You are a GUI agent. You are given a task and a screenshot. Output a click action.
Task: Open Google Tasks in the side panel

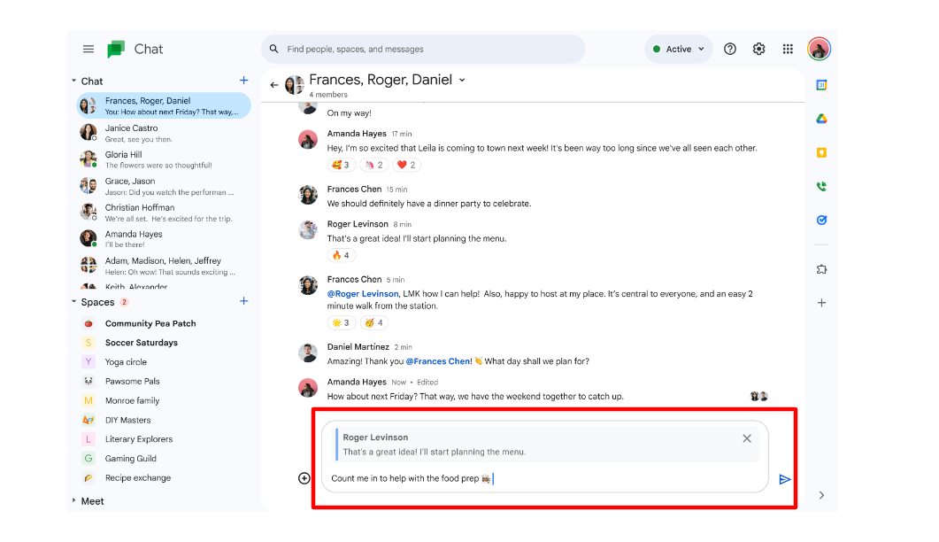coord(821,221)
